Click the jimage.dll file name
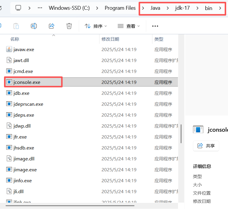This screenshot has width=228, height=210. pyautogui.click(x=24, y=159)
